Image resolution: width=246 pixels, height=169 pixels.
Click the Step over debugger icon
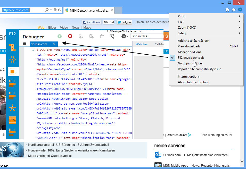(x=92, y=36)
